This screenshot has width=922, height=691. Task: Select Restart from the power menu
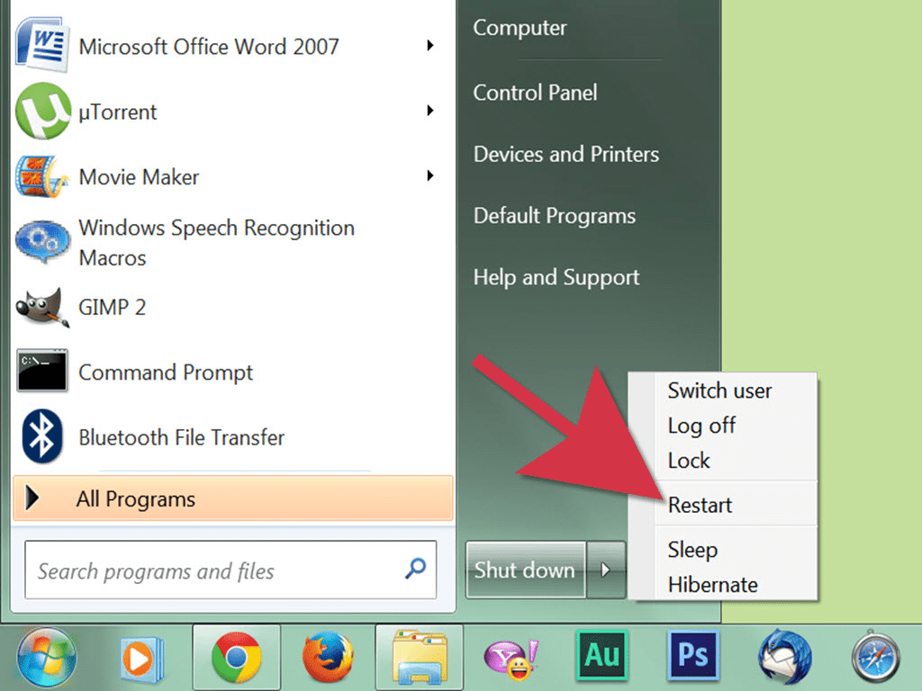coord(700,505)
